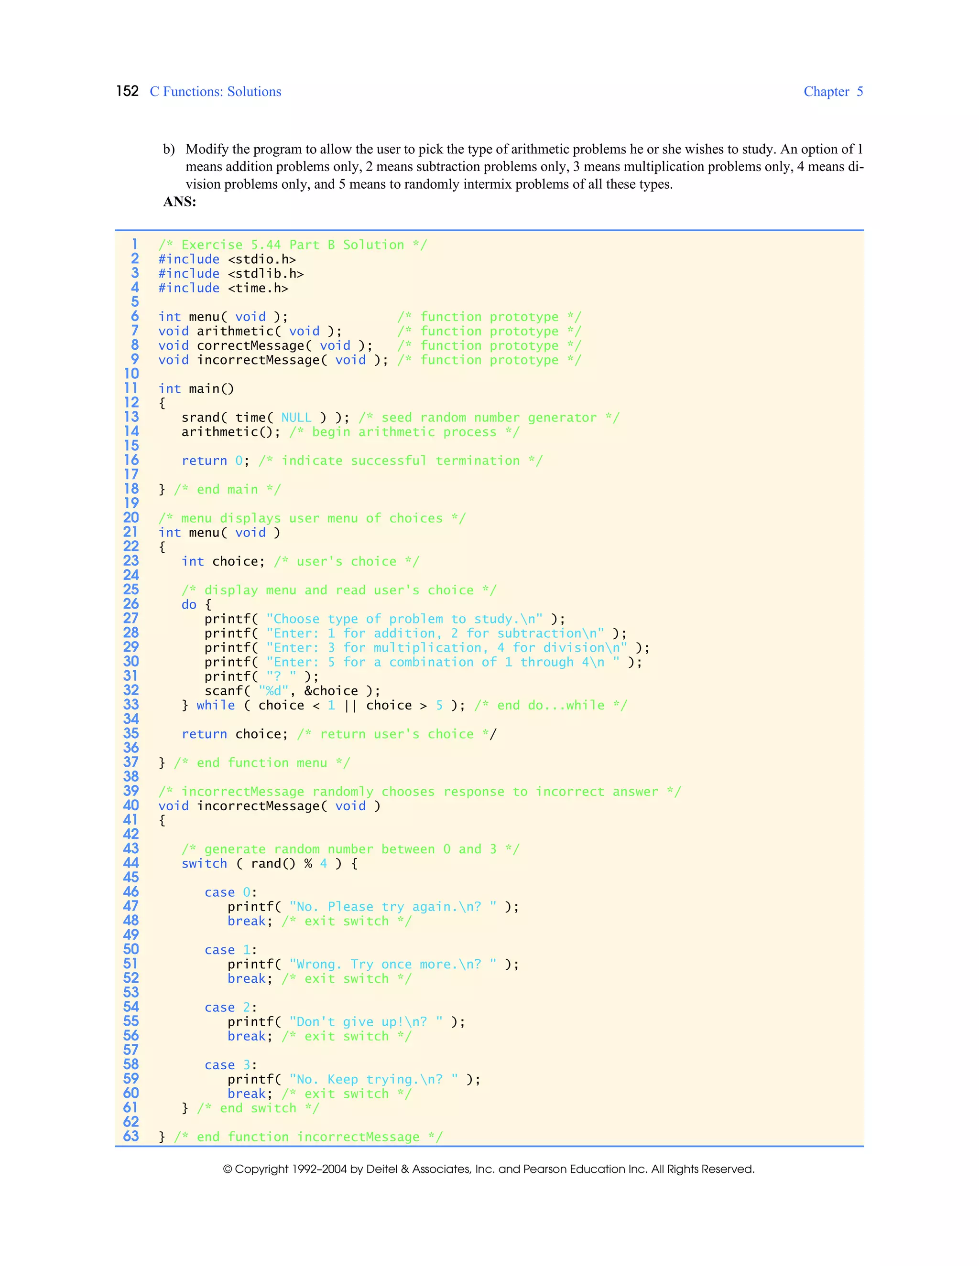Click the page number 152

coord(127,91)
